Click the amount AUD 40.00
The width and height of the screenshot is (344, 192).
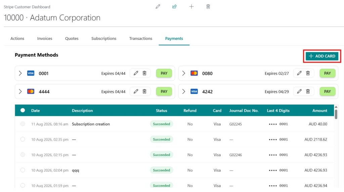point(318,124)
